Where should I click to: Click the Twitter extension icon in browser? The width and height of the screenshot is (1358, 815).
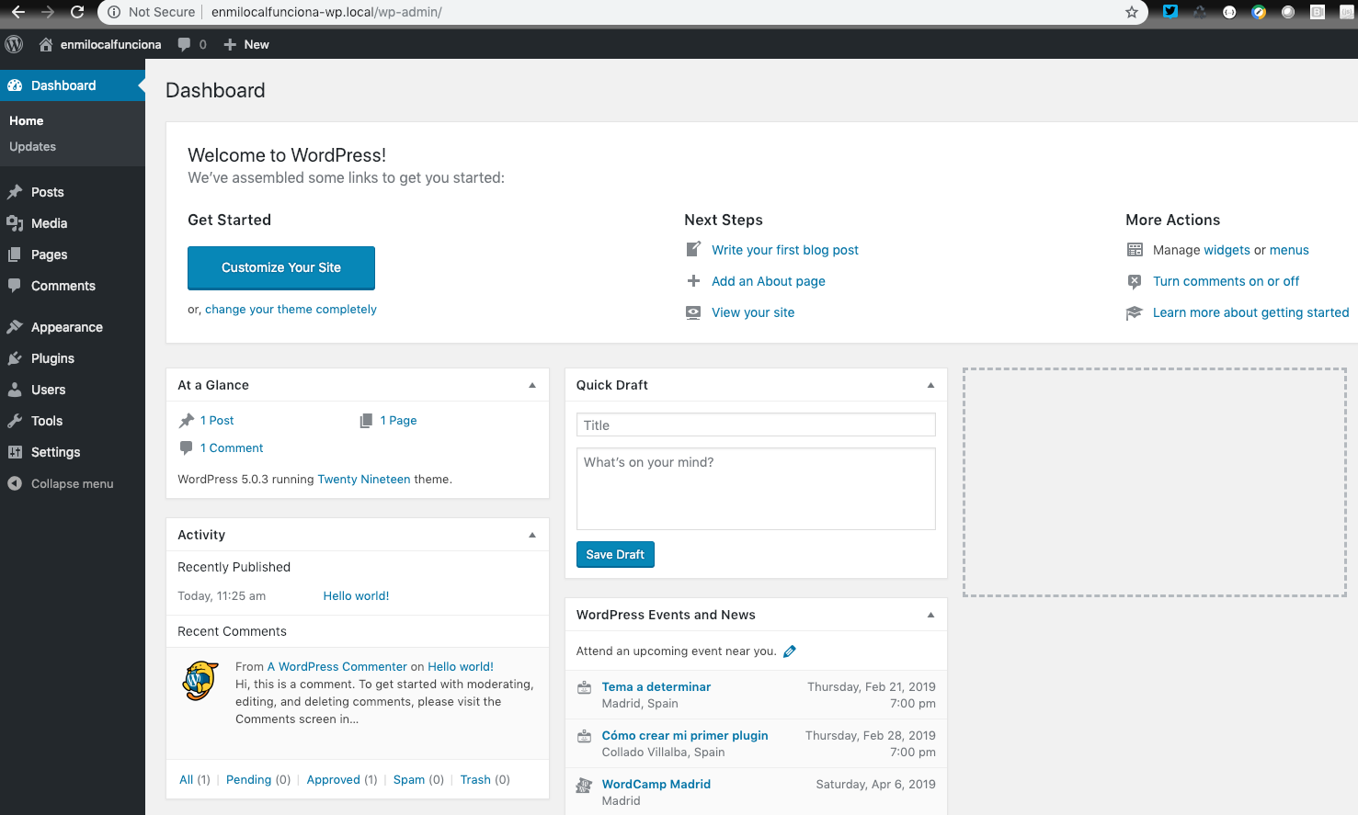click(1170, 12)
